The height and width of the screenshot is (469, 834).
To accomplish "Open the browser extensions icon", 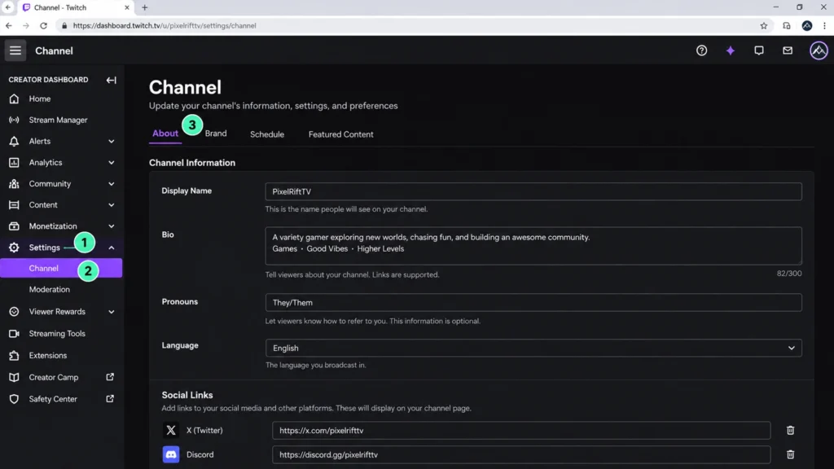I will 786,25.
